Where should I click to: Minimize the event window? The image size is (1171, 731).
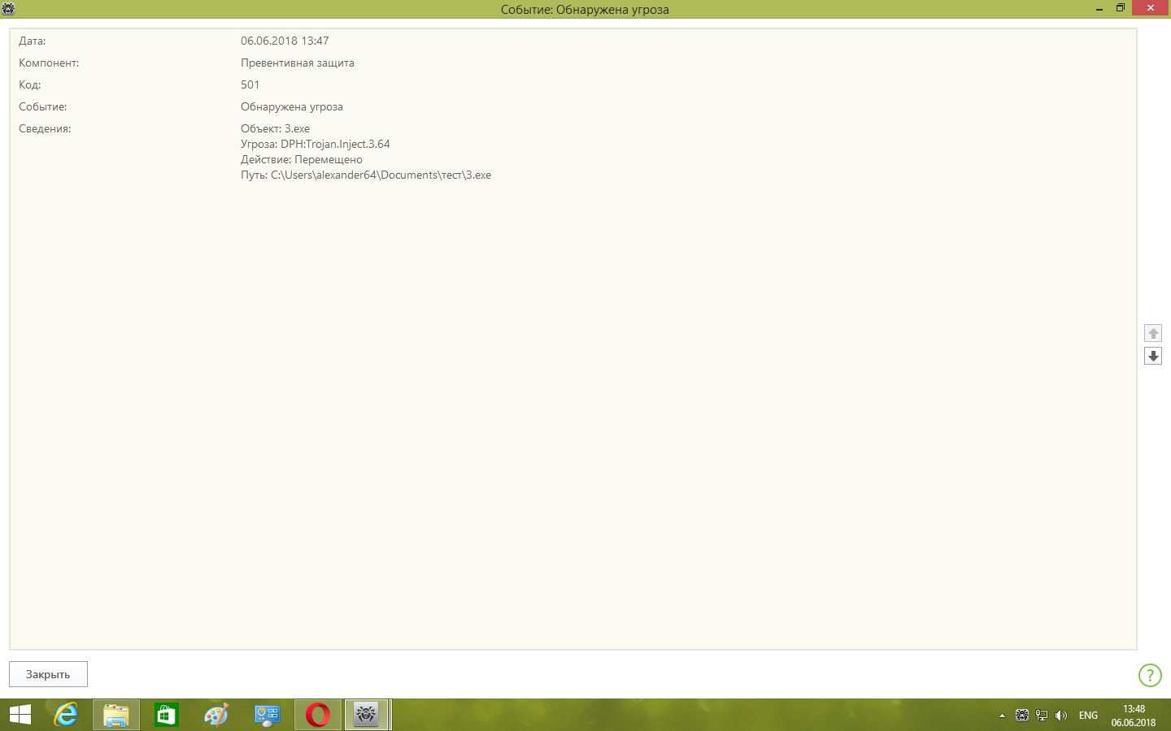tap(1099, 9)
